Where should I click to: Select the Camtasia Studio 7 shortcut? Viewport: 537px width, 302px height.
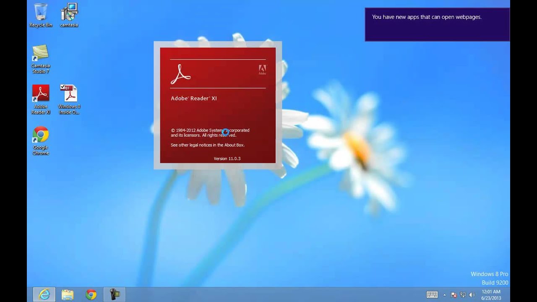pos(41,59)
